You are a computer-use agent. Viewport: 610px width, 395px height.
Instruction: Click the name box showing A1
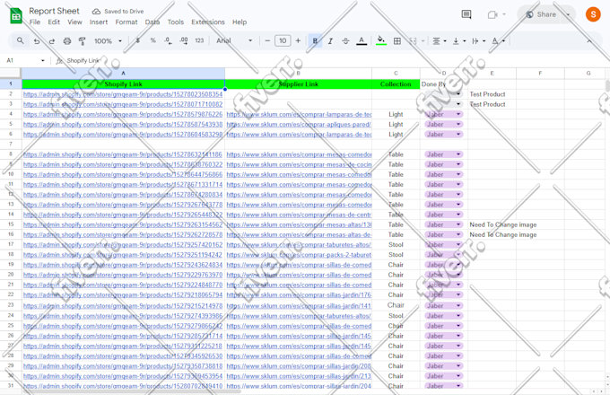point(24,60)
